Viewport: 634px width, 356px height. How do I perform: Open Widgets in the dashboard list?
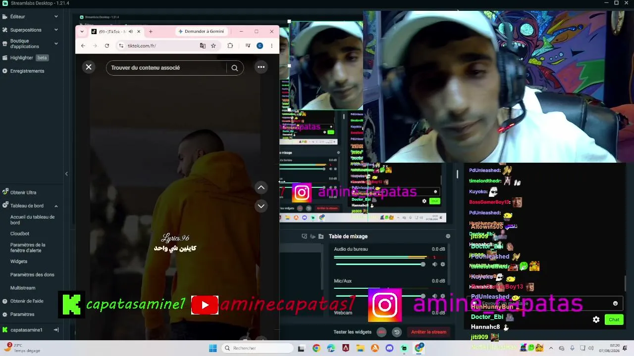[x=19, y=261]
